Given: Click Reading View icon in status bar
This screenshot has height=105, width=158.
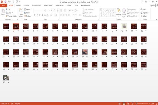Looking at the screenshot, I should coord(128,104).
